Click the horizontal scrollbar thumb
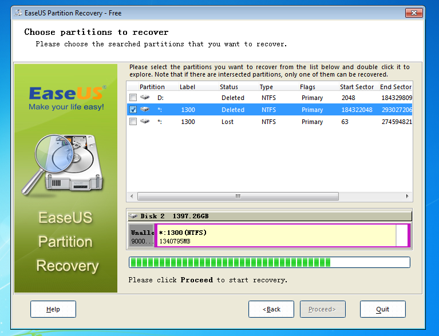Screen dimensions: 439x336 click(x=238, y=196)
